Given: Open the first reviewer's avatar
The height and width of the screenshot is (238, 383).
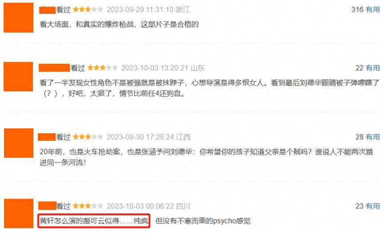Looking at the screenshot, I should pos(18,18).
